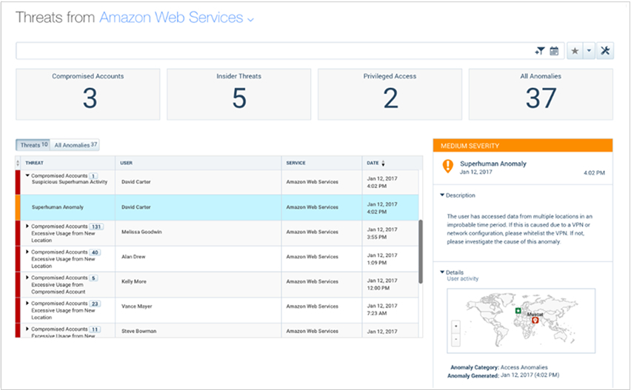Image resolution: width=631 pixels, height=390 pixels.
Task: Expand Alan Drew's Compromised Accounts row
Action: 27,252
